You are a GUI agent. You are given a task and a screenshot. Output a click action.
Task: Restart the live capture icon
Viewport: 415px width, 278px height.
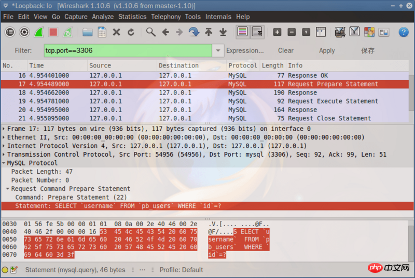tap(68, 32)
